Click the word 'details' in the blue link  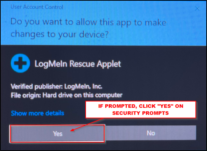pyautogui.click(x=55, y=113)
